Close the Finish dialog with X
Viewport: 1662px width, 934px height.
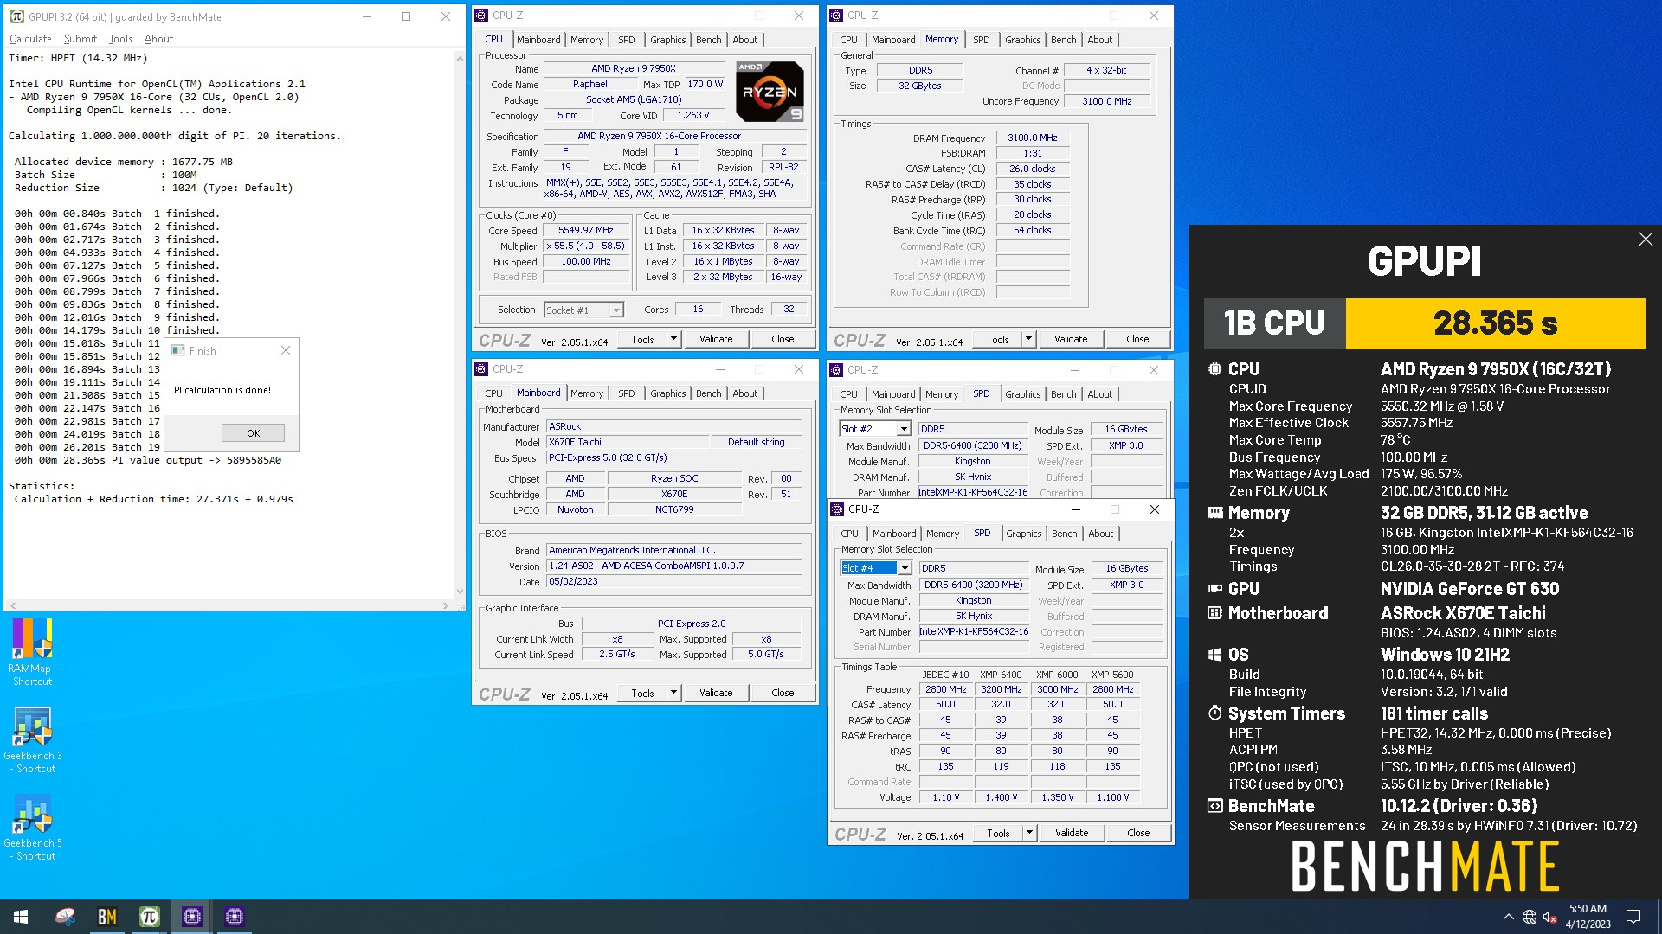(286, 350)
